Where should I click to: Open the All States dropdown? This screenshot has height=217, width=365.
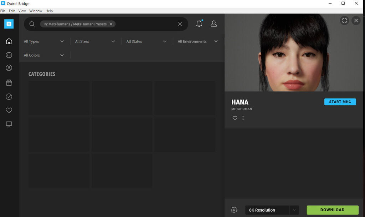click(x=146, y=41)
